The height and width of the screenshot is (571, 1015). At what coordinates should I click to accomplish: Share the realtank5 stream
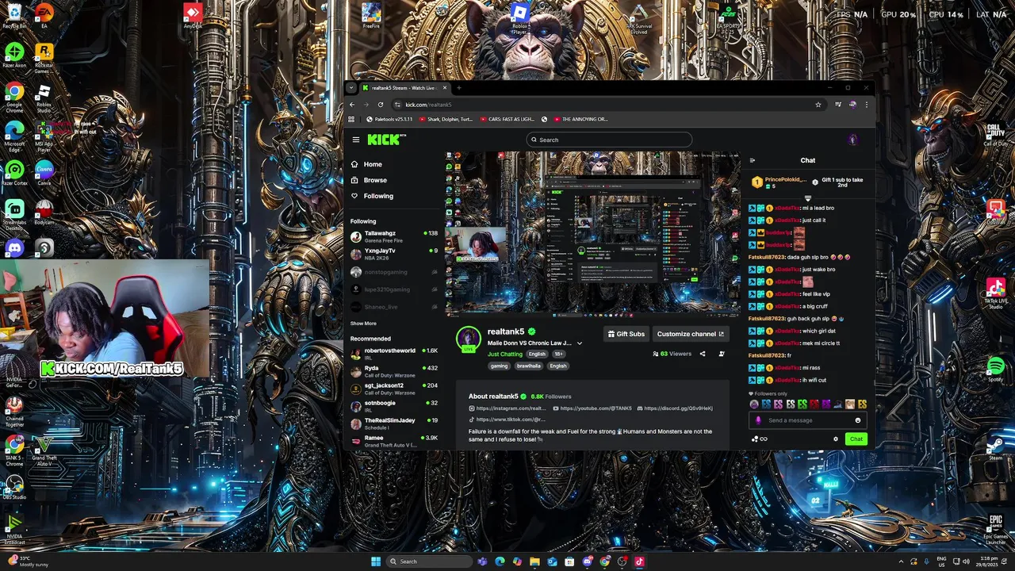coord(703,354)
